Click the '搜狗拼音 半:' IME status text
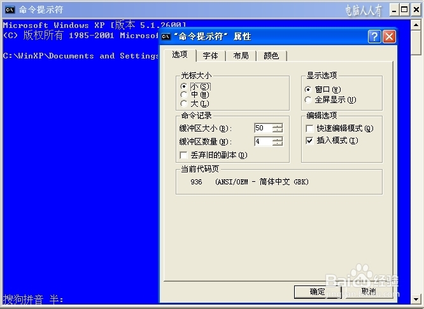This screenshot has height=309, width=424. (33, 299)
